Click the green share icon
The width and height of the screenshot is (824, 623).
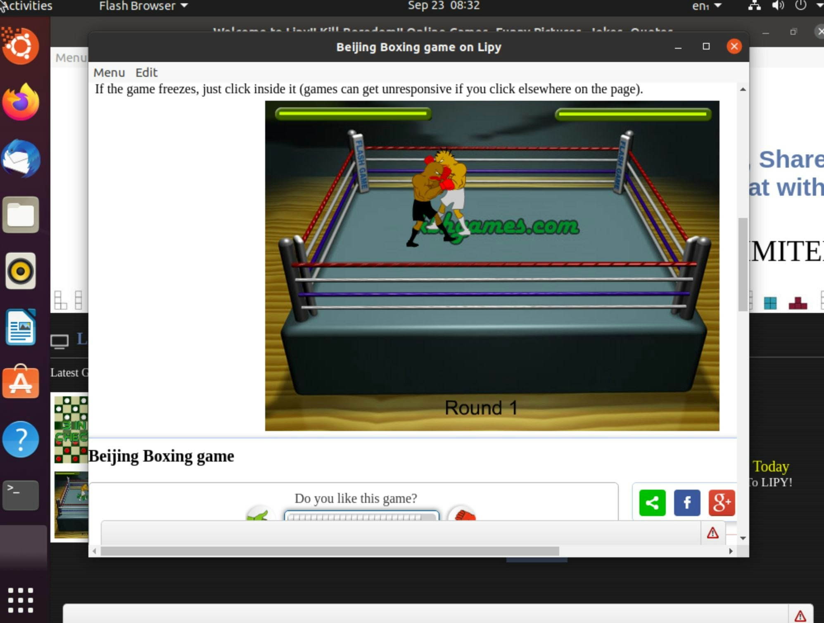[652, 502]
